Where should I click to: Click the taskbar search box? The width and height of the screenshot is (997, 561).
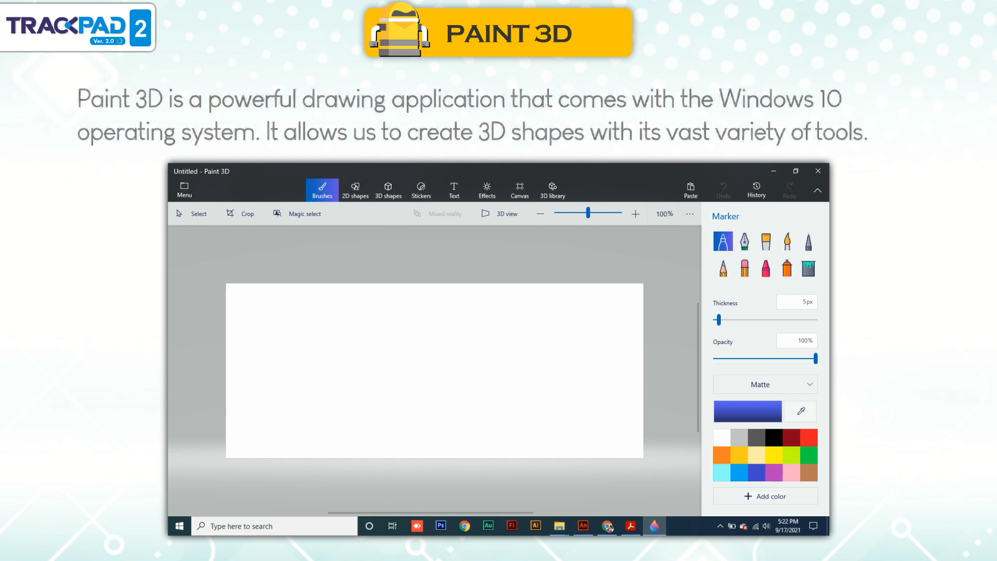274,526
